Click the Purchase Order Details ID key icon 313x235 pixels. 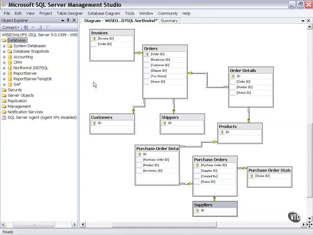140,154
